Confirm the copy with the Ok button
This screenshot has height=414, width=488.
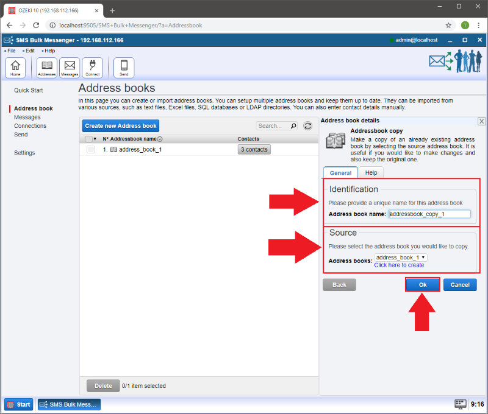point(422,284)
